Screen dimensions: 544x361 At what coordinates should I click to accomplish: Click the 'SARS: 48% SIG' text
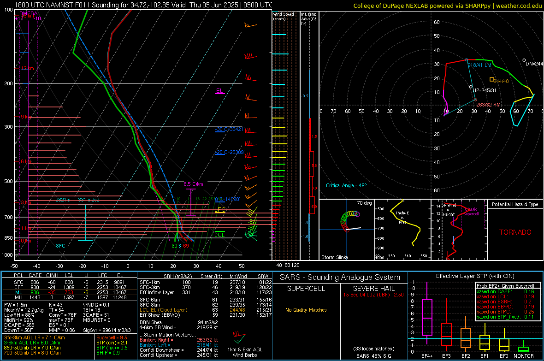pos(373,356)
